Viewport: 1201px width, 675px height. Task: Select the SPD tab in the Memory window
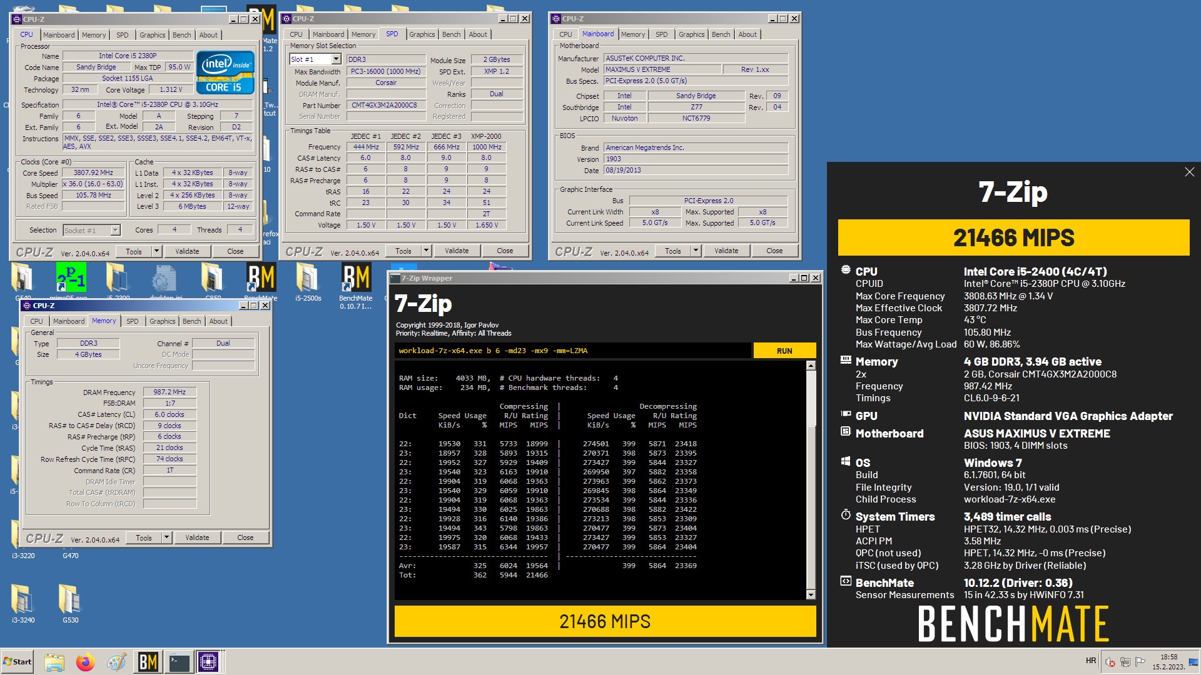coord(133,321)
